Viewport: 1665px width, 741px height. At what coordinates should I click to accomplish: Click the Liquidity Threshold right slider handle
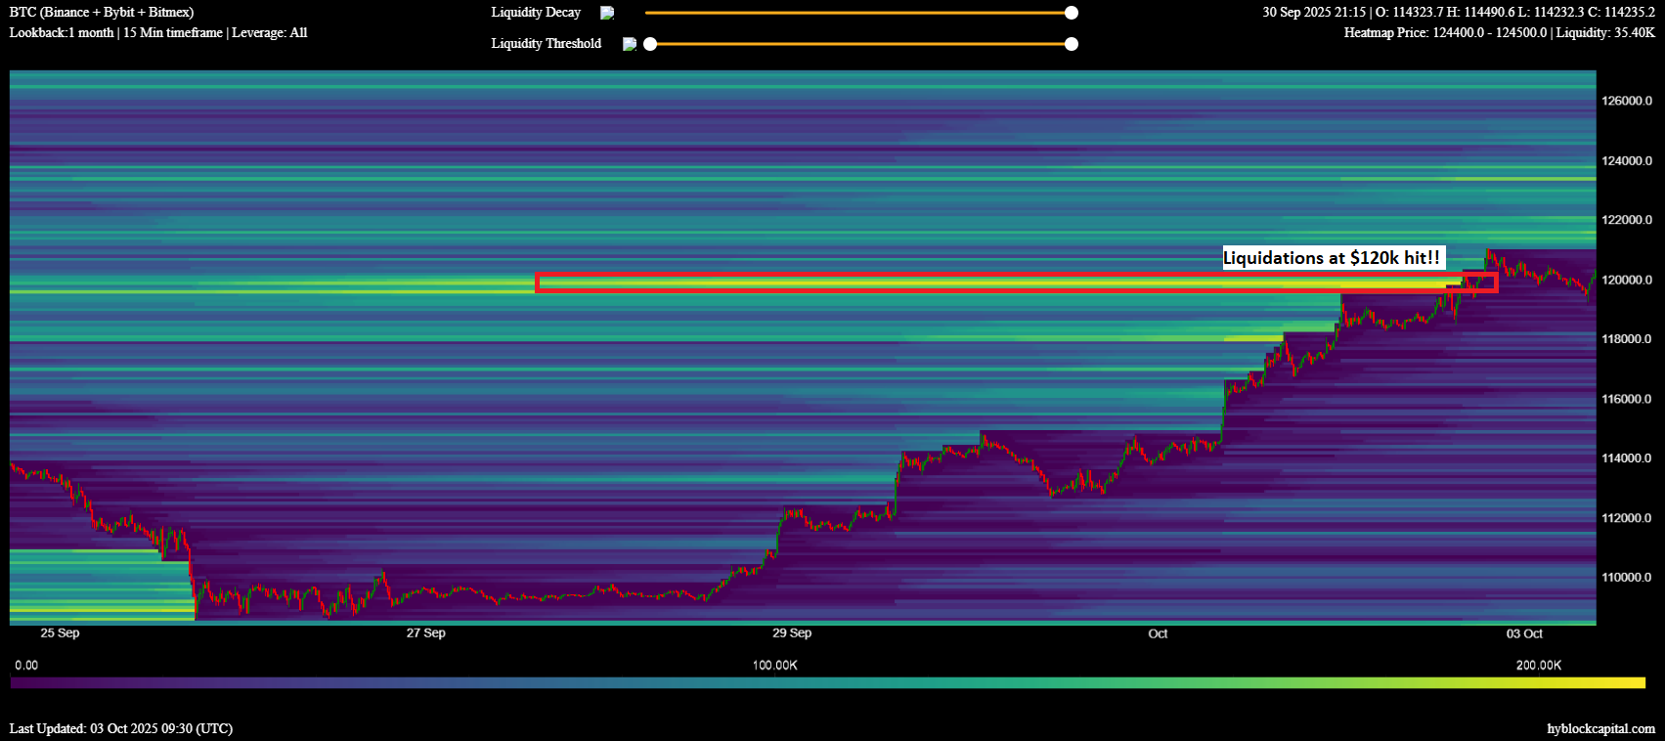pos(1072,44)
